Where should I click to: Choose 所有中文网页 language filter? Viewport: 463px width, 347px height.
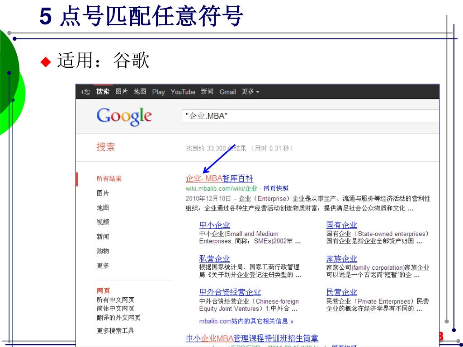coord(115,300)
